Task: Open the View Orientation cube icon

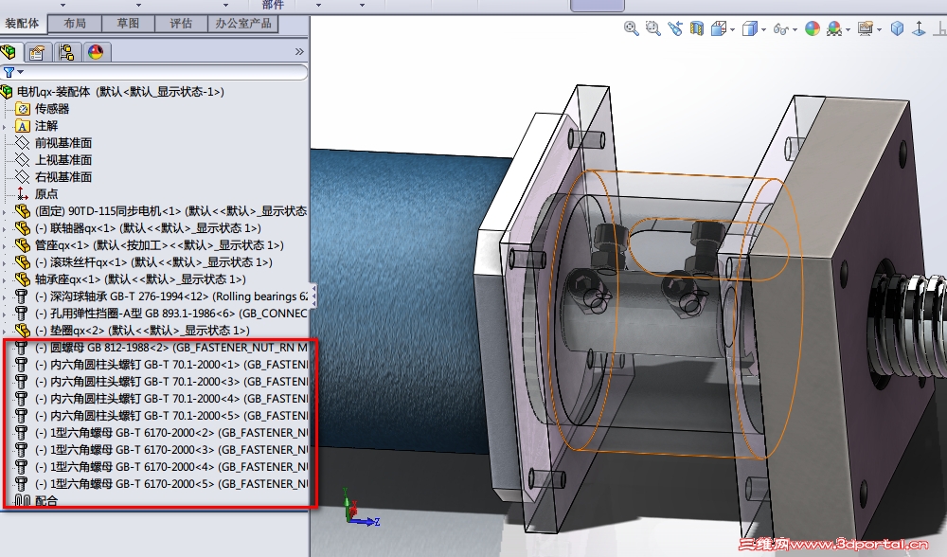Action: (x=719, y=28)
